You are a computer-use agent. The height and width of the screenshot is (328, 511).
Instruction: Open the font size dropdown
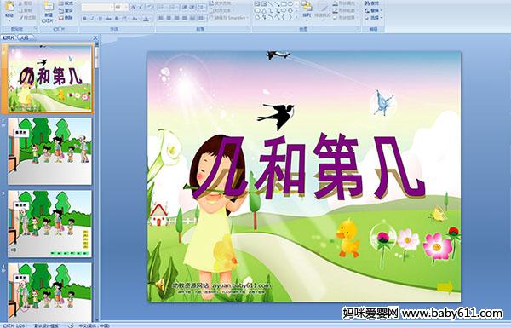click(121, 7)
